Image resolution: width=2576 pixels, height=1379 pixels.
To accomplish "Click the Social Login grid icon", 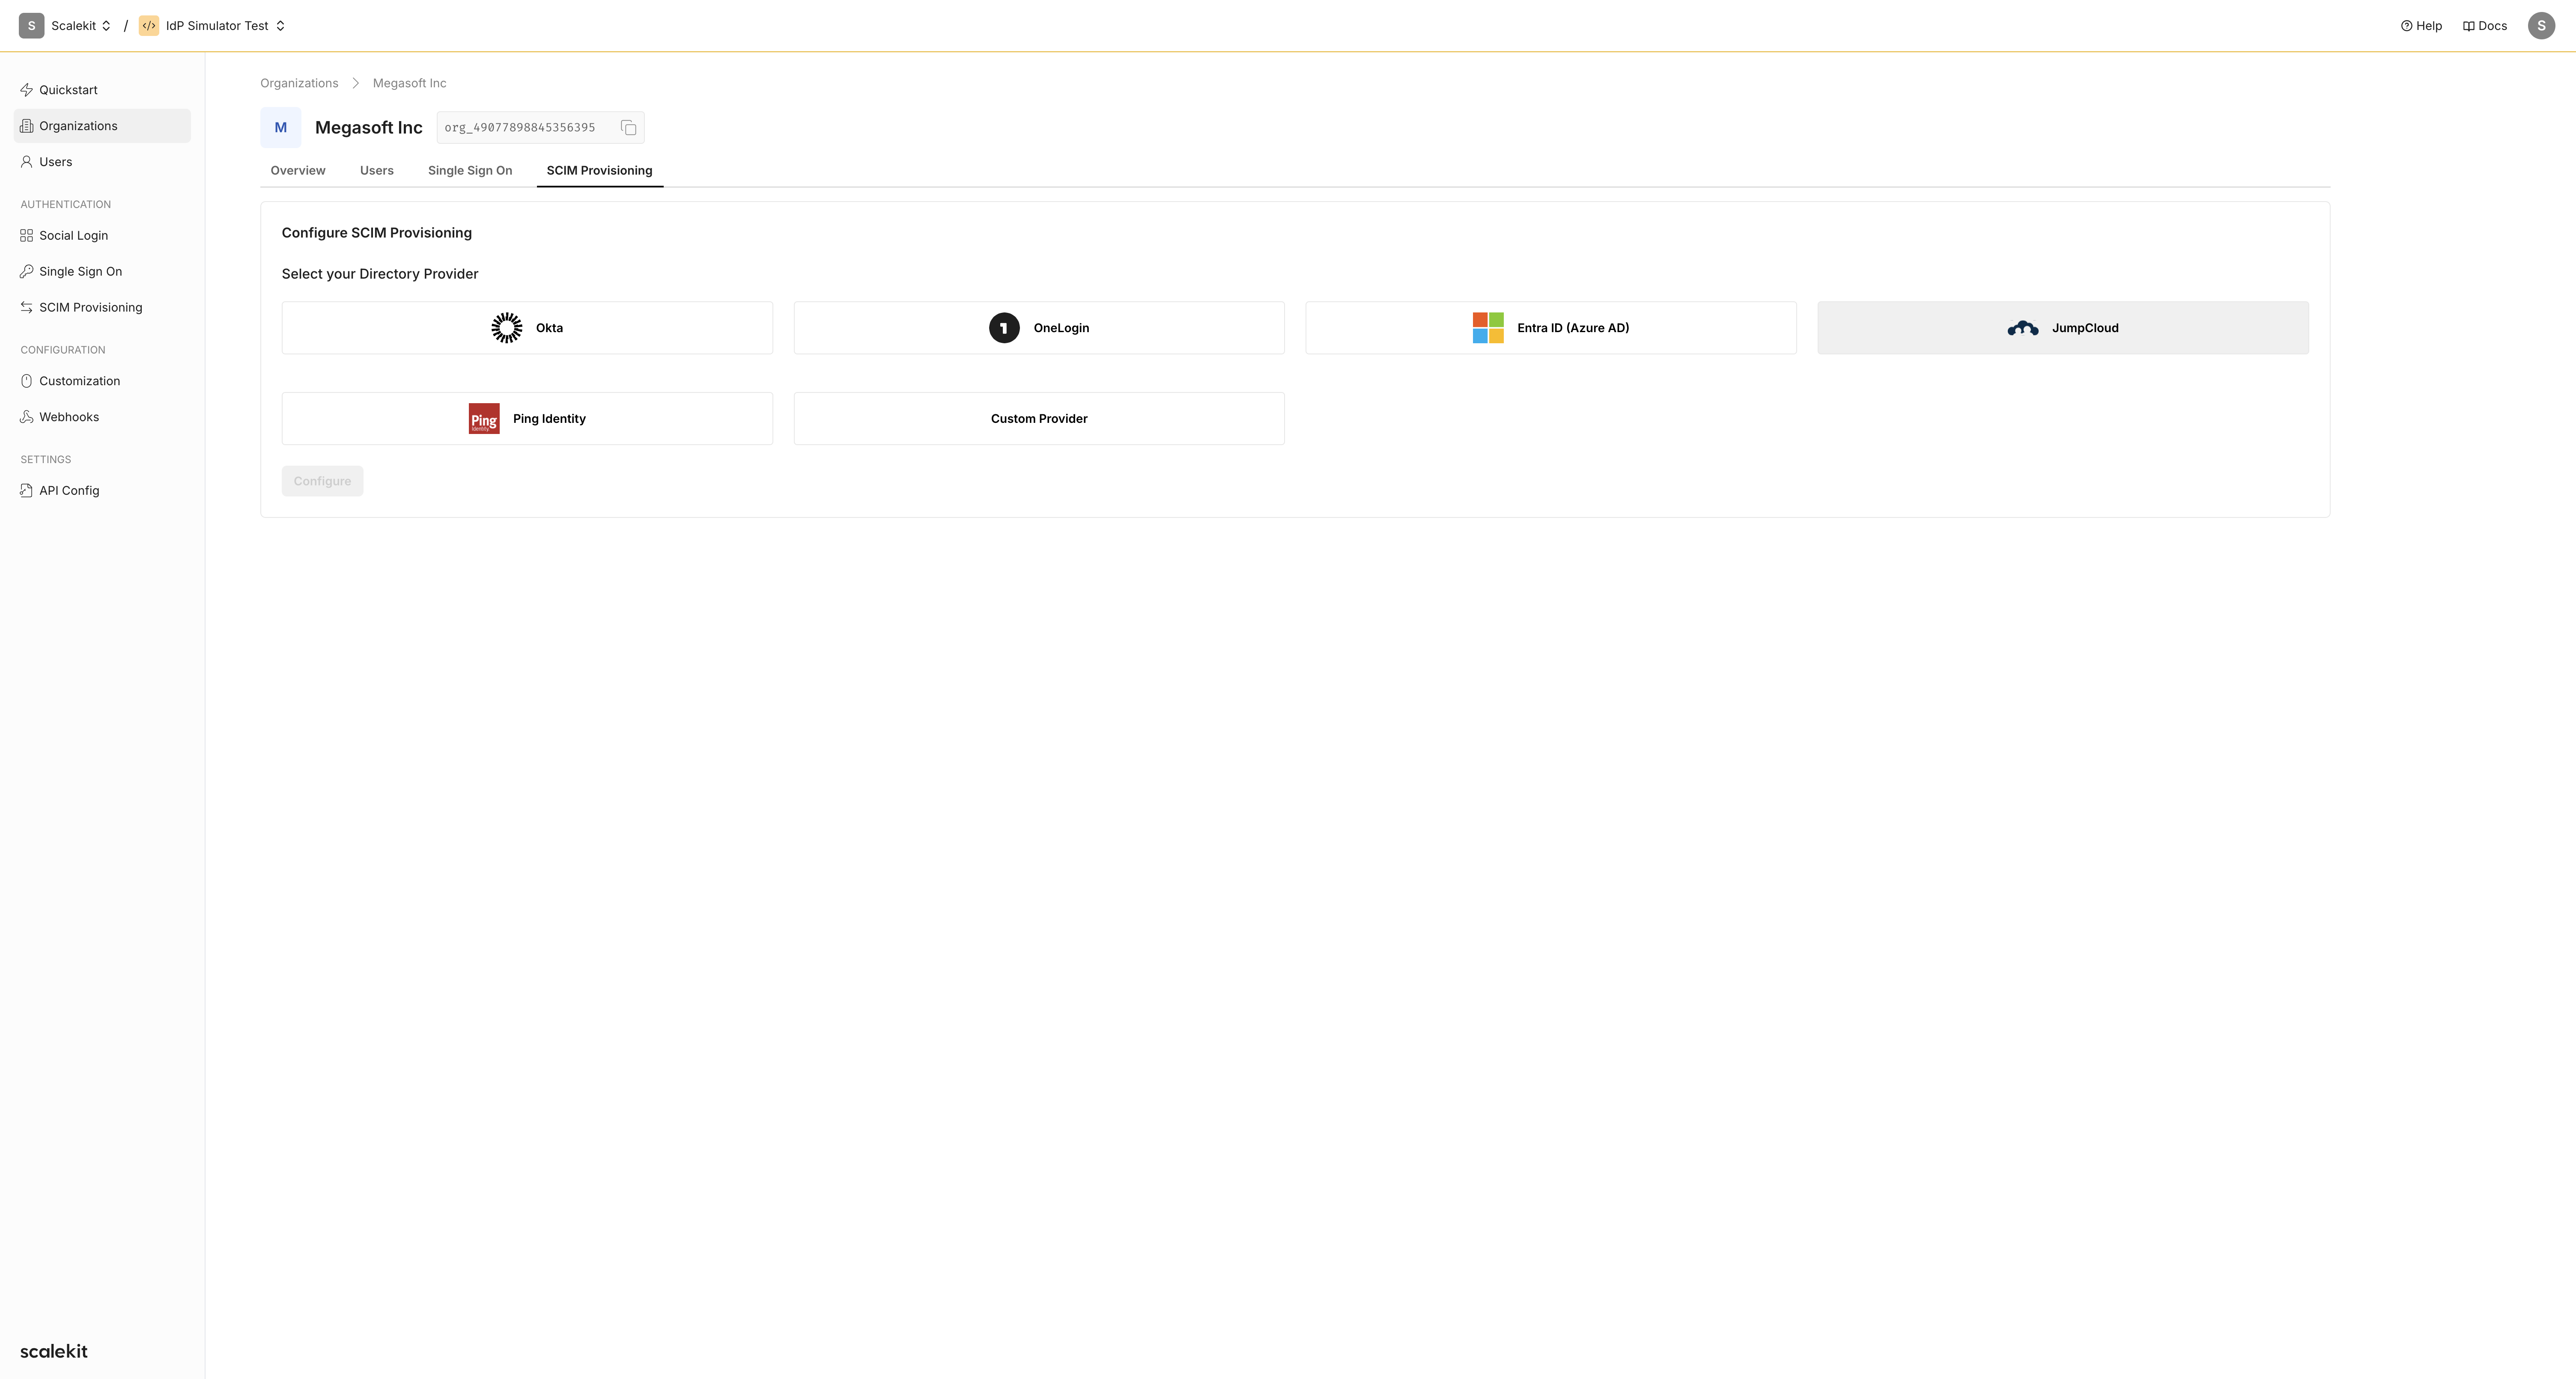I will [27, 236].
